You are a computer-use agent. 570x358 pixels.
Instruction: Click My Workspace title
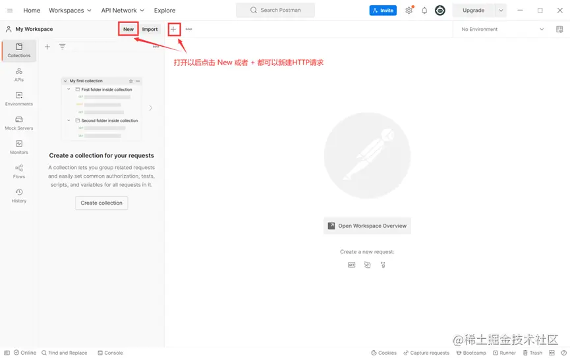(34, 29)
